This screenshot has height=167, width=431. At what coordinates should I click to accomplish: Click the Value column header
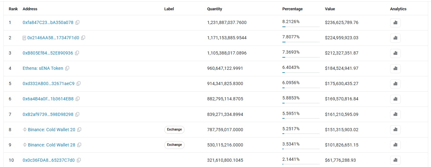[330, 9]
